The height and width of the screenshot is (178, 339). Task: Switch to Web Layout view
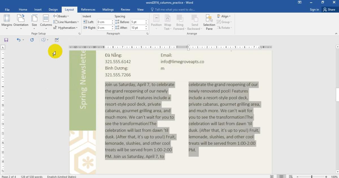pyautogui.click(x=291, y=177)
